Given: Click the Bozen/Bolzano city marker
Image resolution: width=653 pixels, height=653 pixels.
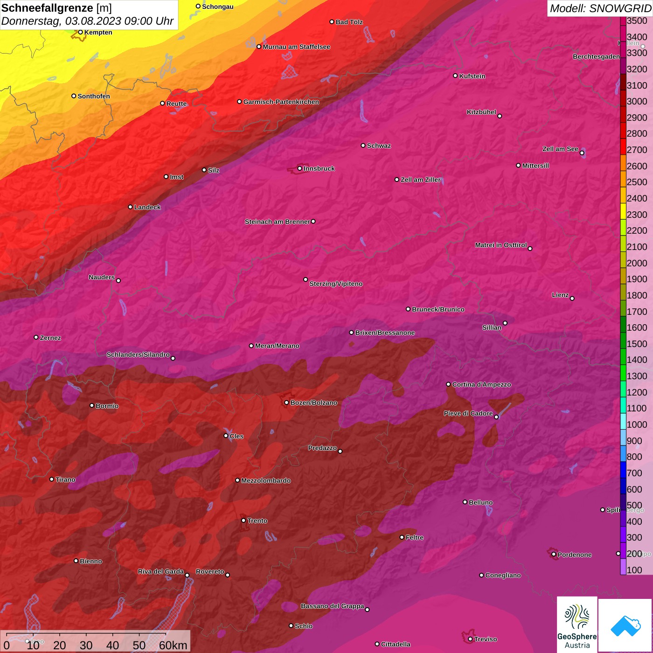Looking at the screenshot, I should (x=286, y=403).
